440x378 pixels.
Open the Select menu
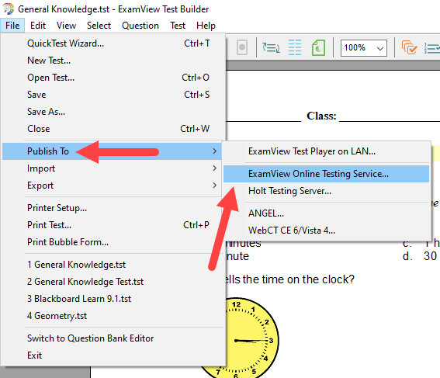(x=99, y=26)
